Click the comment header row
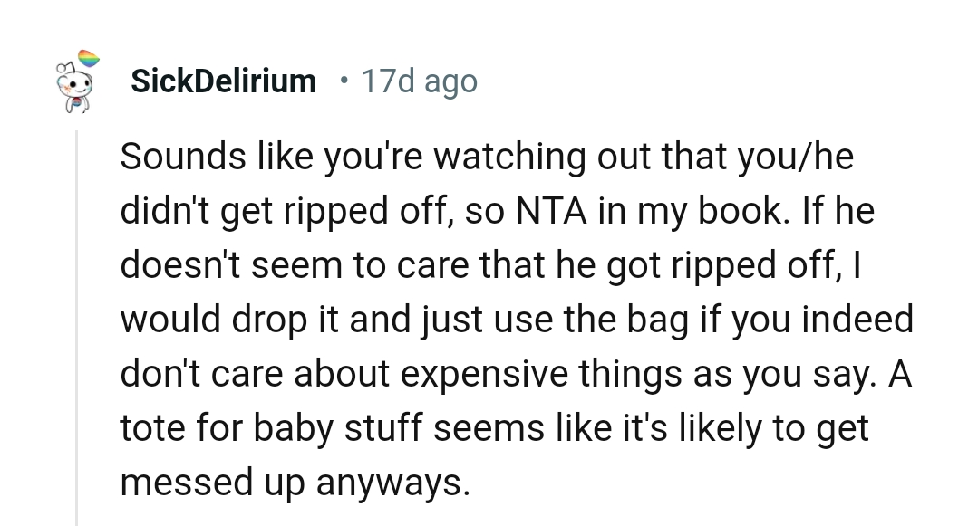978x526 pixels. 272,81
